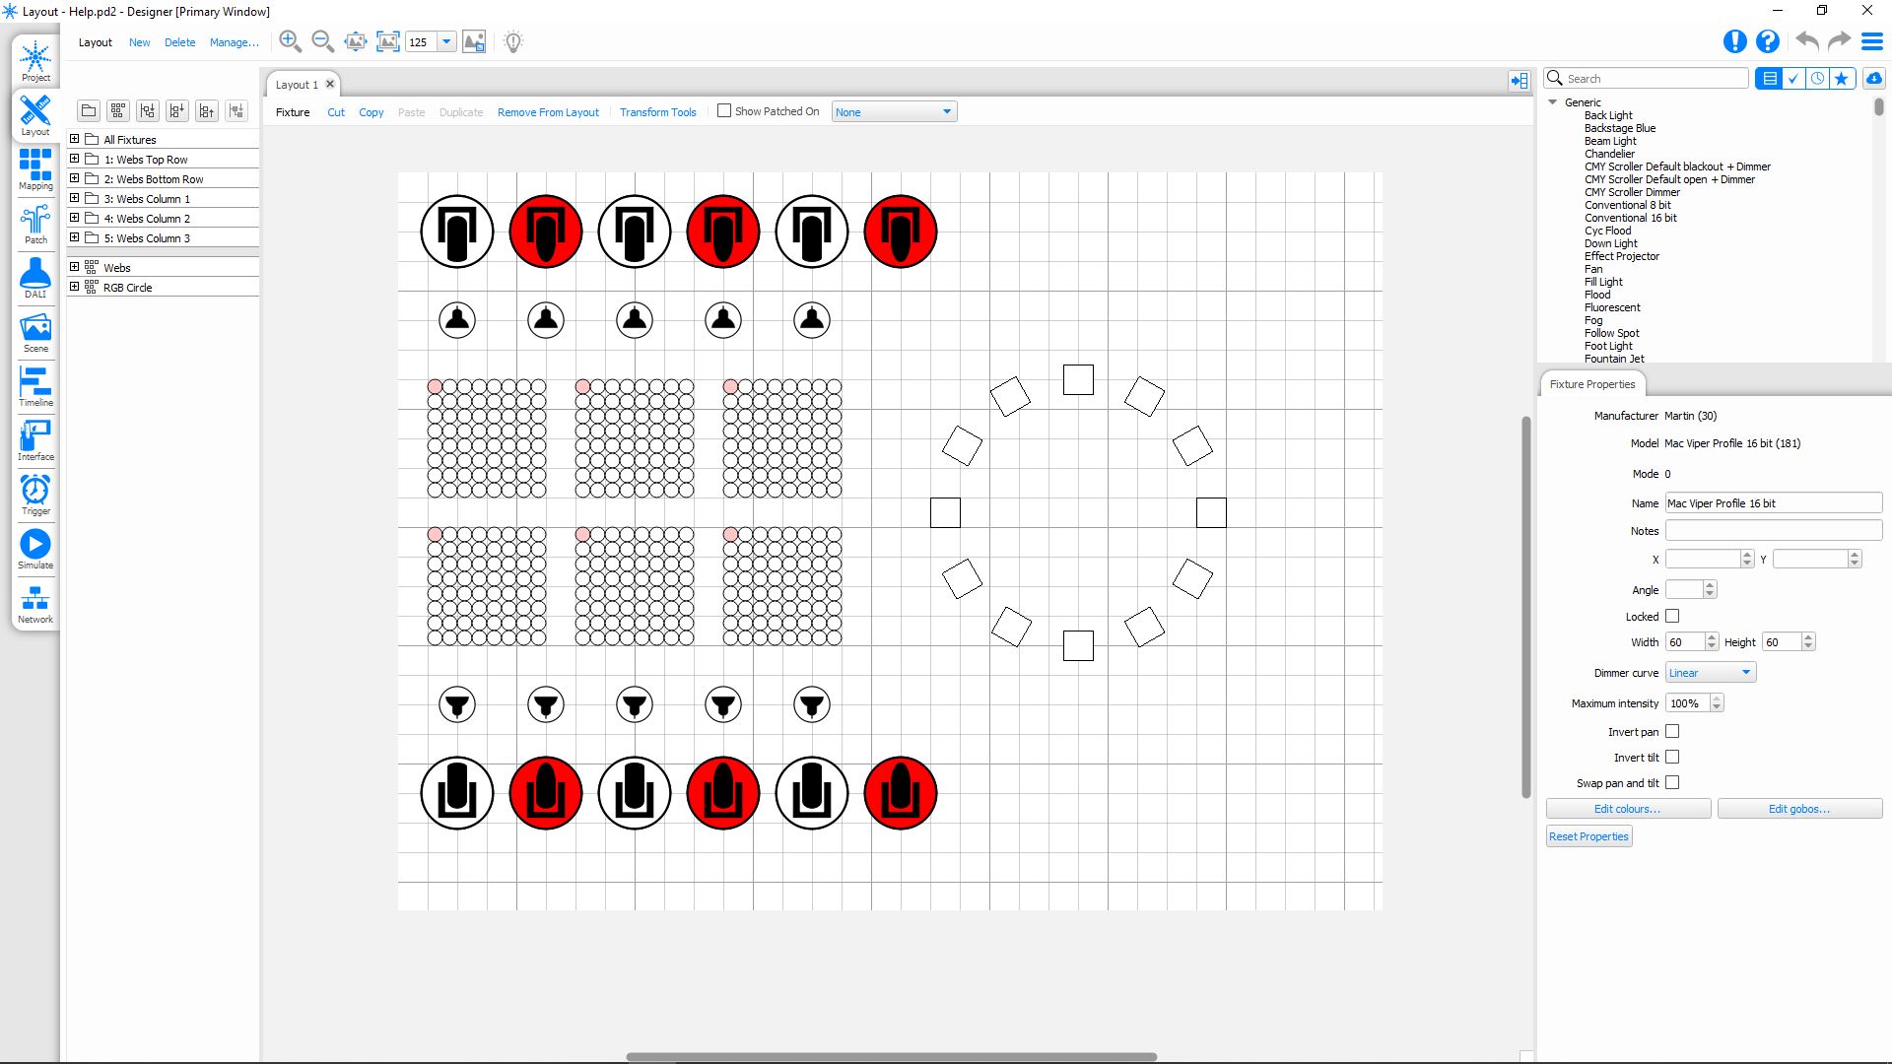This screenshot has height=1064, width=1892.
Task: Enable the Invert pan checkbox
Action: (1672, 732)
